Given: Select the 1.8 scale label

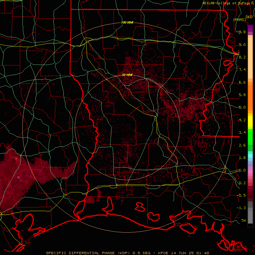Looking at the screenshot, I should [x=242, y=158].
